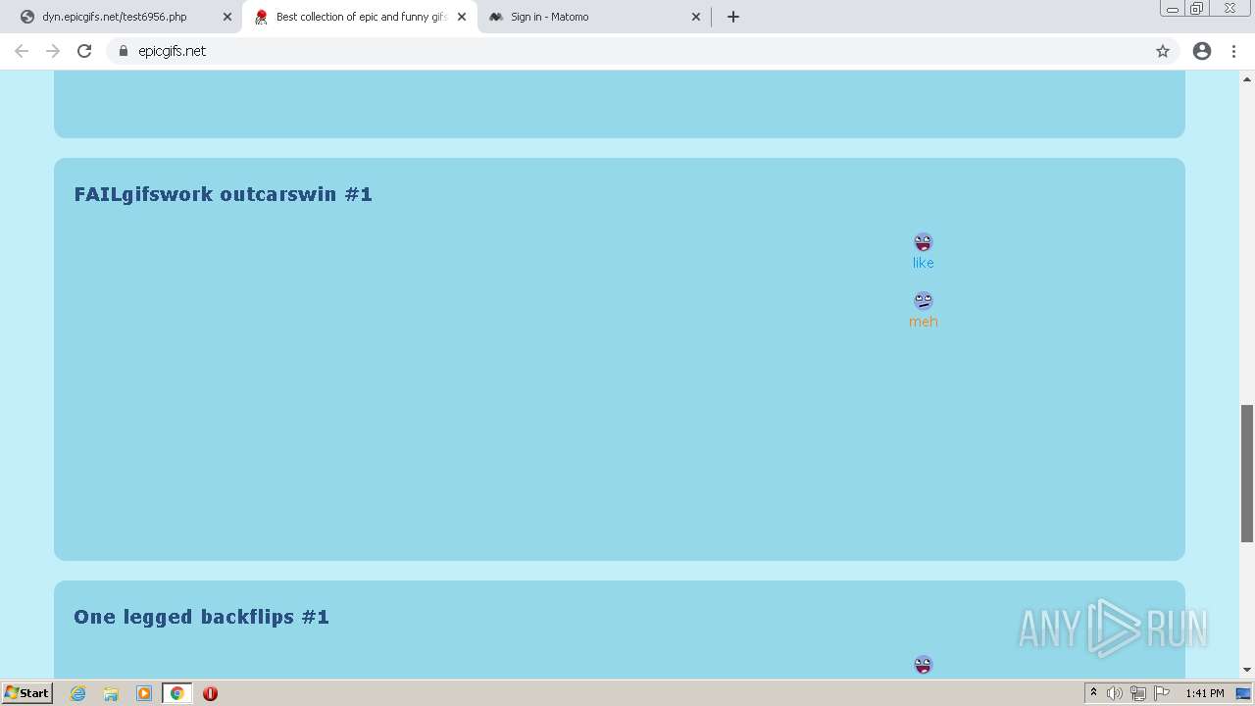Show hidden system tray icons

(1093, 693)
